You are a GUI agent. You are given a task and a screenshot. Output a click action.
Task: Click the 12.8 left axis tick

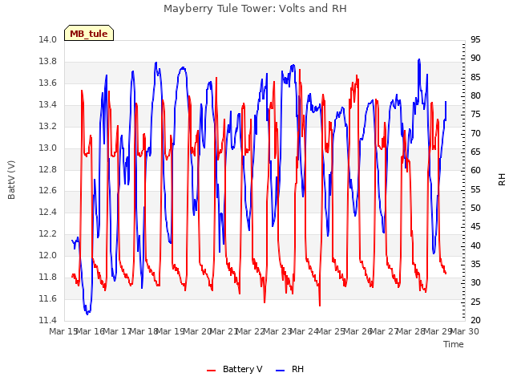[x=48, y=169]
